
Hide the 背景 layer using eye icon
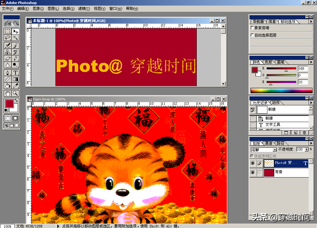(253, 173)
